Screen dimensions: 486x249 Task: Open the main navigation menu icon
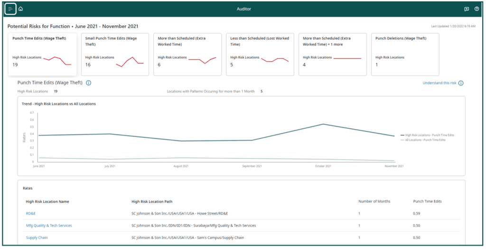pyautogui.click(x=10, y=9)
